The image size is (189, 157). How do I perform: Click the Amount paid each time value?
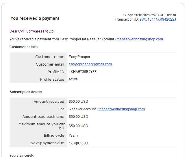[78, 117]
